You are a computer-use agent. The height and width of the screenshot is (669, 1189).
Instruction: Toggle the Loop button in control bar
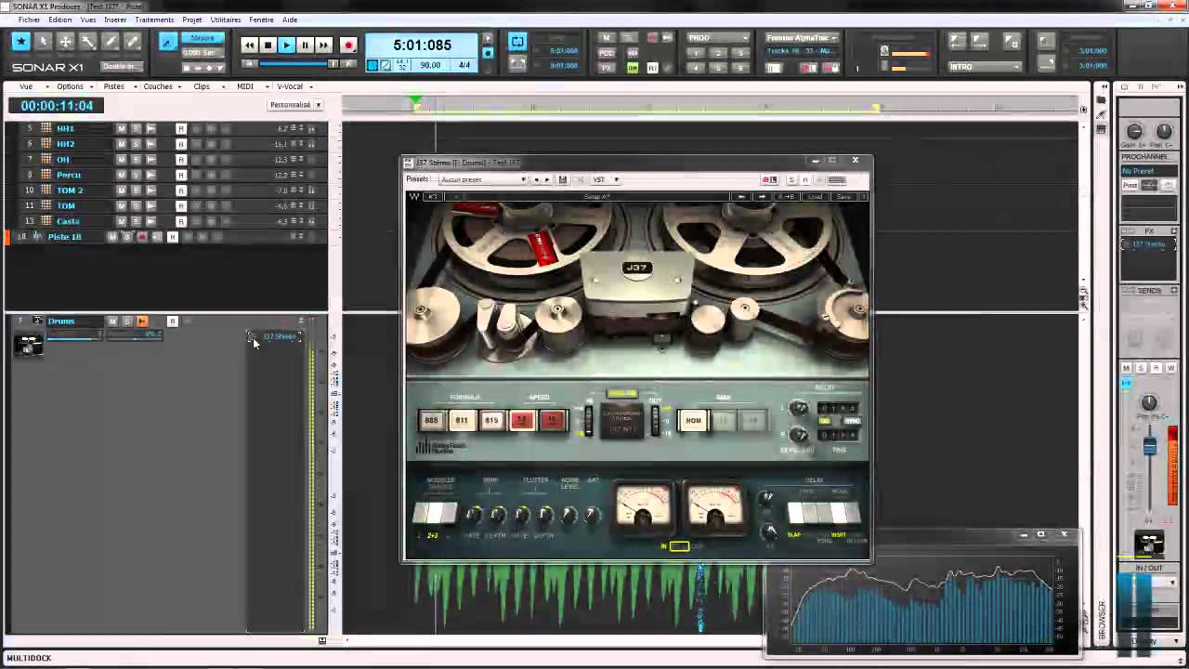point(517,42)
